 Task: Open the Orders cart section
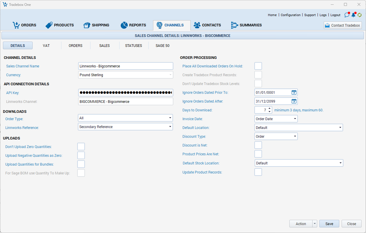pyautogui.click(x=24, y=25)
